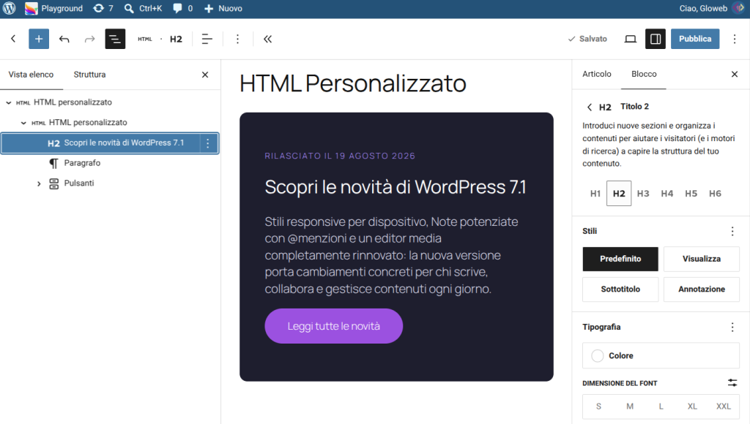Toggle custom font size control
The image size is (750, 424).
[x=732, y=383]
